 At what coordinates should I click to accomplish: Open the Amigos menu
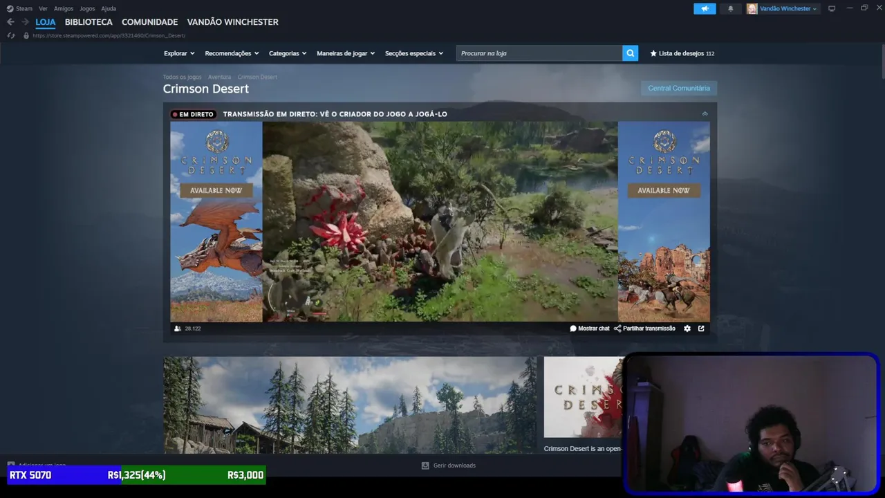click(x=64, y=8)
